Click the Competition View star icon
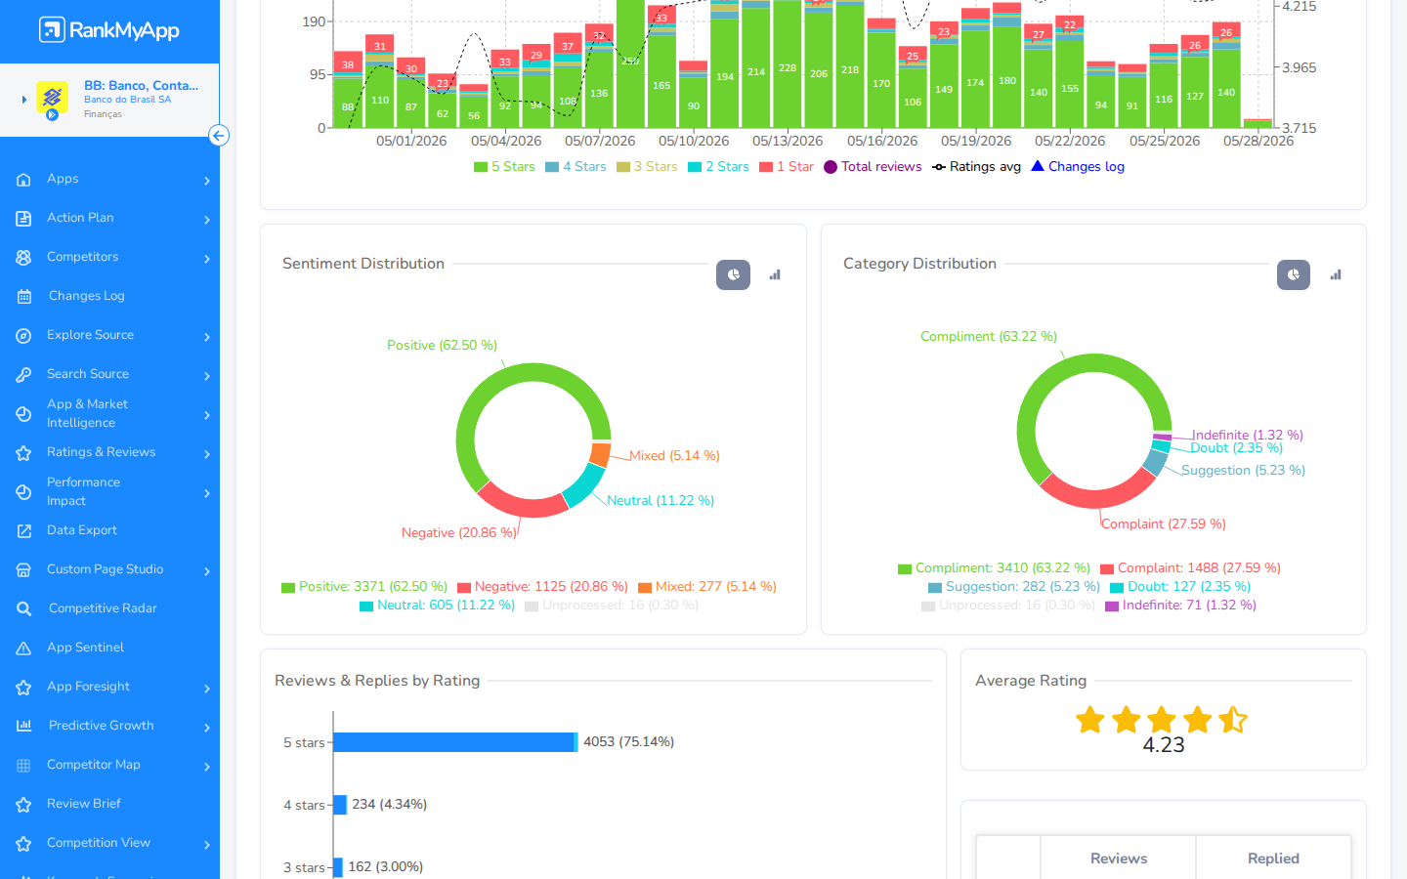The width and height of the screenshot is (1407, 879). point(23,844)
